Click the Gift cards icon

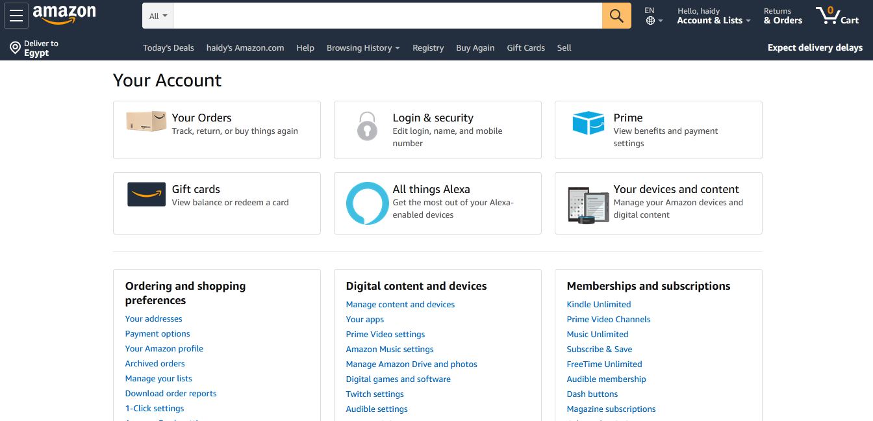[146, 194]
